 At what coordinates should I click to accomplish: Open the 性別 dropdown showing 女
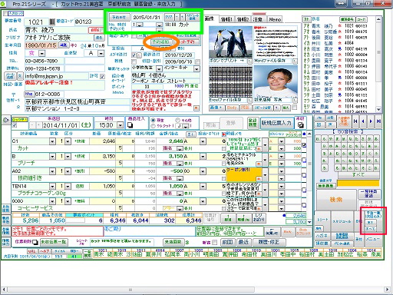click(41, 53)
